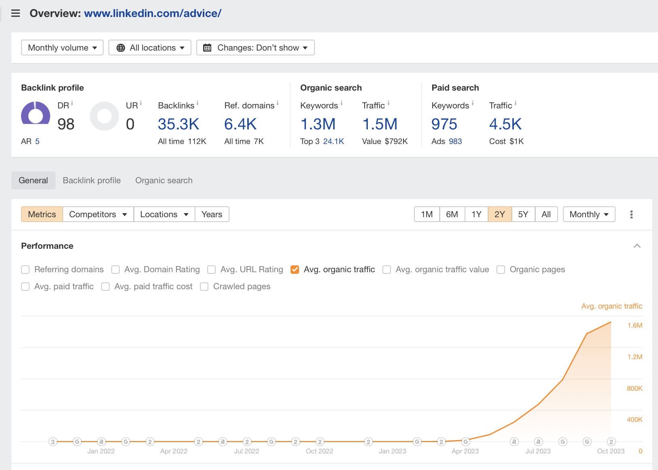Show info icon beside Organic search Traffic

point(388,103)
